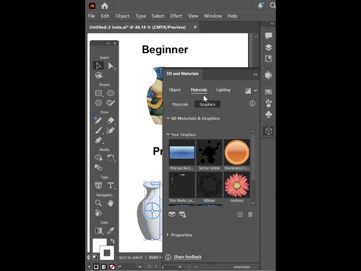Select the Eyedropper tool
361x271 pixels.
point(111,230)
